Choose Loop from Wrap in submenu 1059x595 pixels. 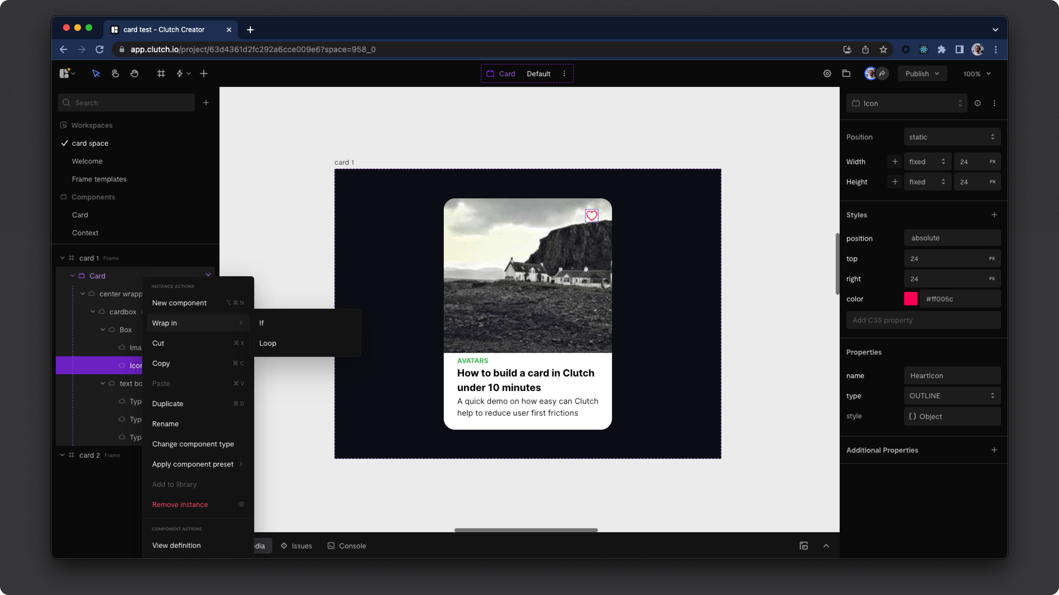click(x=268, y=343)
